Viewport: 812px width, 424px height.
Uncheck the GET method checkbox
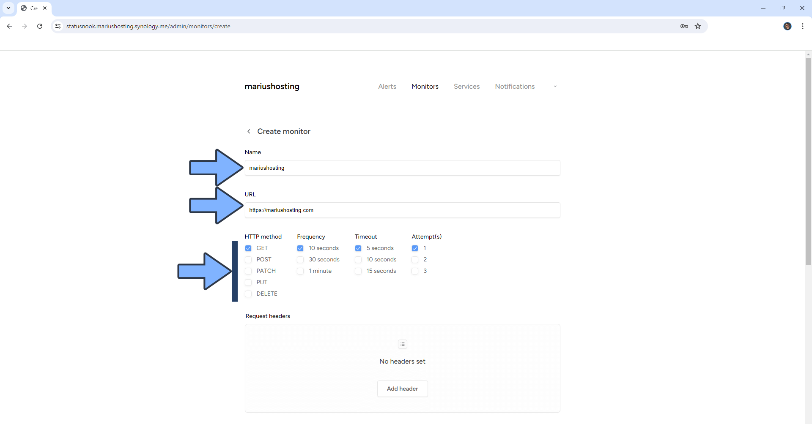point(248,248)
